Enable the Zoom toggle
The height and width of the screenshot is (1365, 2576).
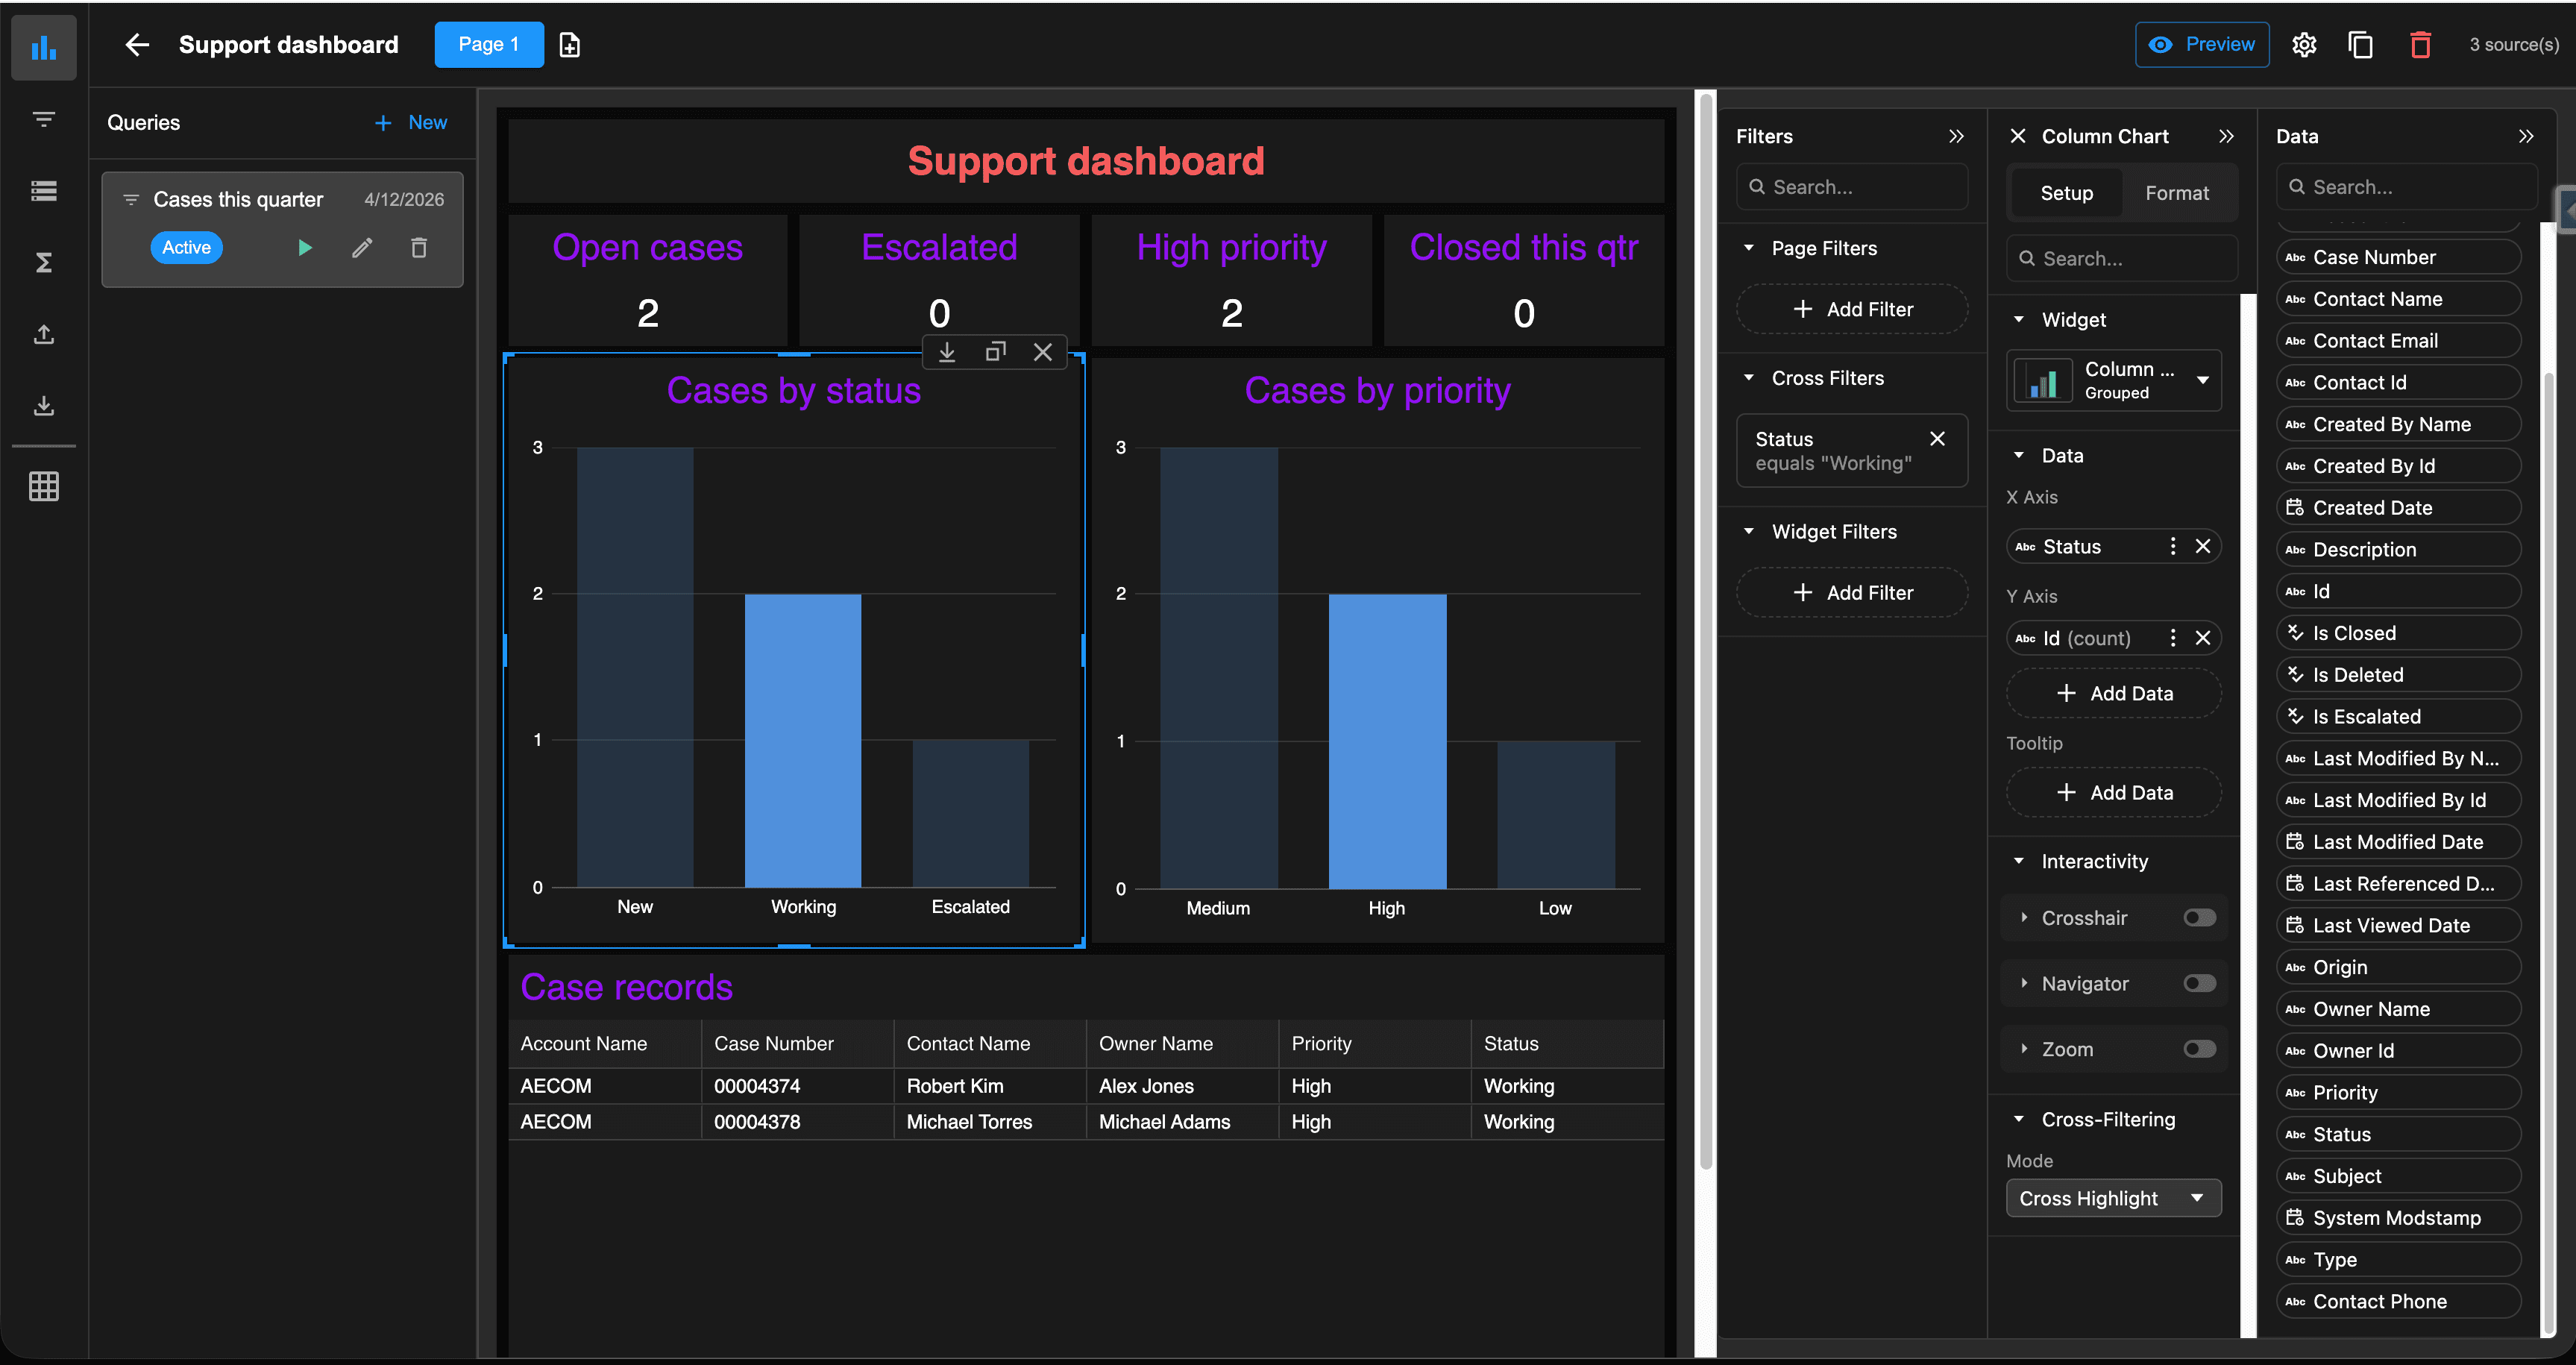click(2199, 1049)
